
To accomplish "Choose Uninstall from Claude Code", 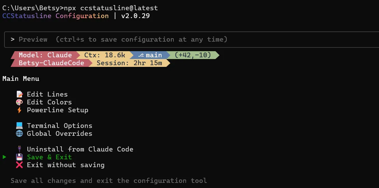I will [x=80, y=149].
